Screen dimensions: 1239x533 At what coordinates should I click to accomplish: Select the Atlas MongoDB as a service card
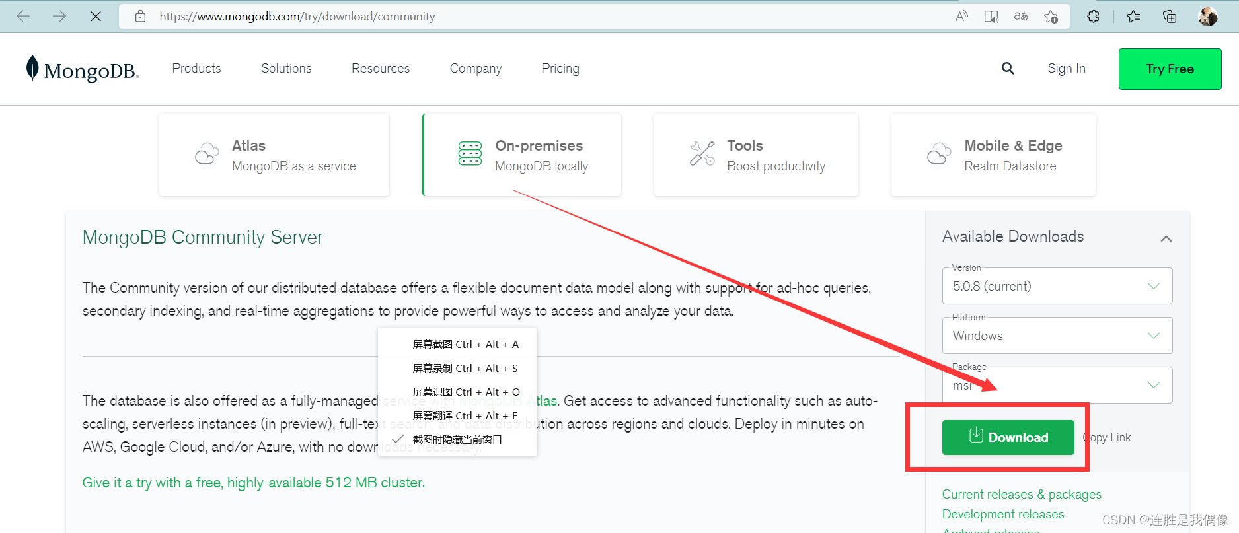274,155
